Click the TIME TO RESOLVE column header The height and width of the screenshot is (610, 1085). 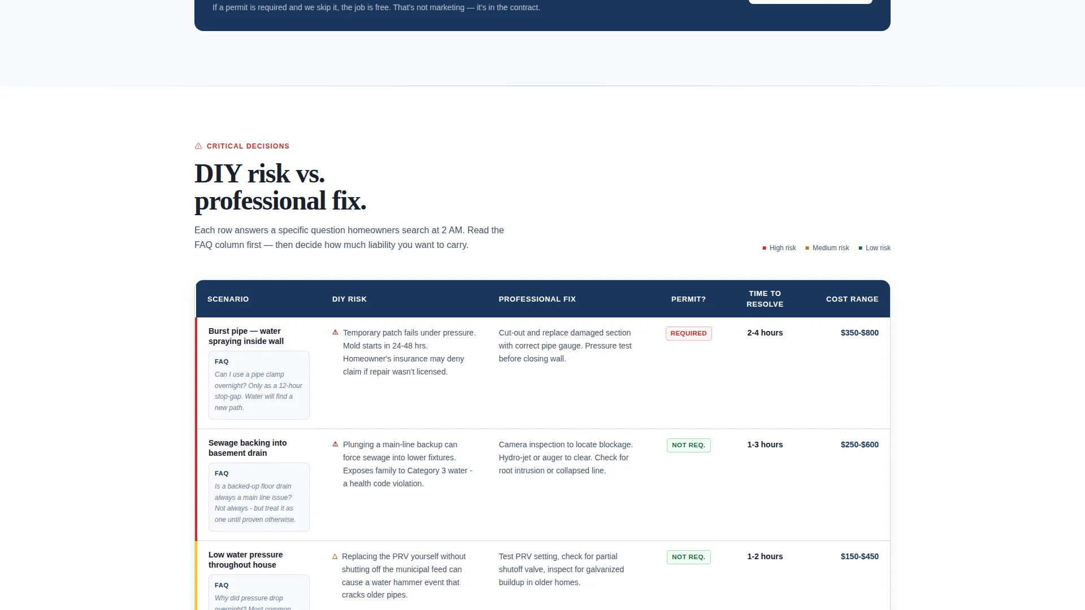(765, 299)
